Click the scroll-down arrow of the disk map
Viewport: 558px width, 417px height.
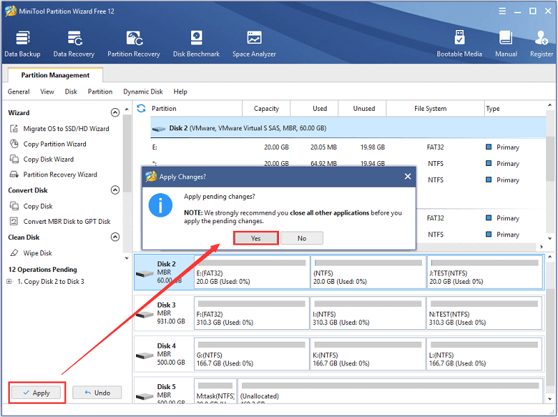[550, 399]
